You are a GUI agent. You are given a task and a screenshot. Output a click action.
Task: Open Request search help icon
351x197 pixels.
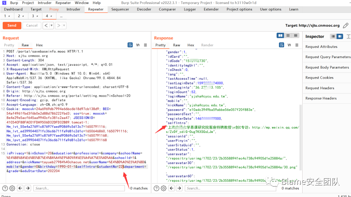(x=5, y=188)
